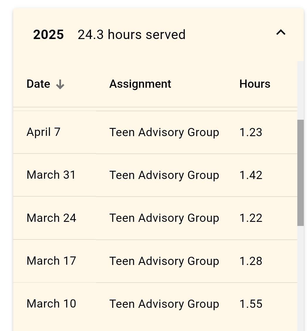The width and height of the screenshot is (307, 331).
Task: Click Teen Advisory Group for March 17
Action: coord(164,261)
